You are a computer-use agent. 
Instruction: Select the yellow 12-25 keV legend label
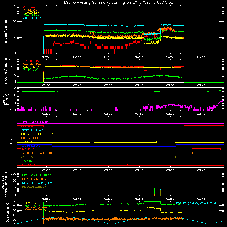pyautogui.click(x=31, y=12)
